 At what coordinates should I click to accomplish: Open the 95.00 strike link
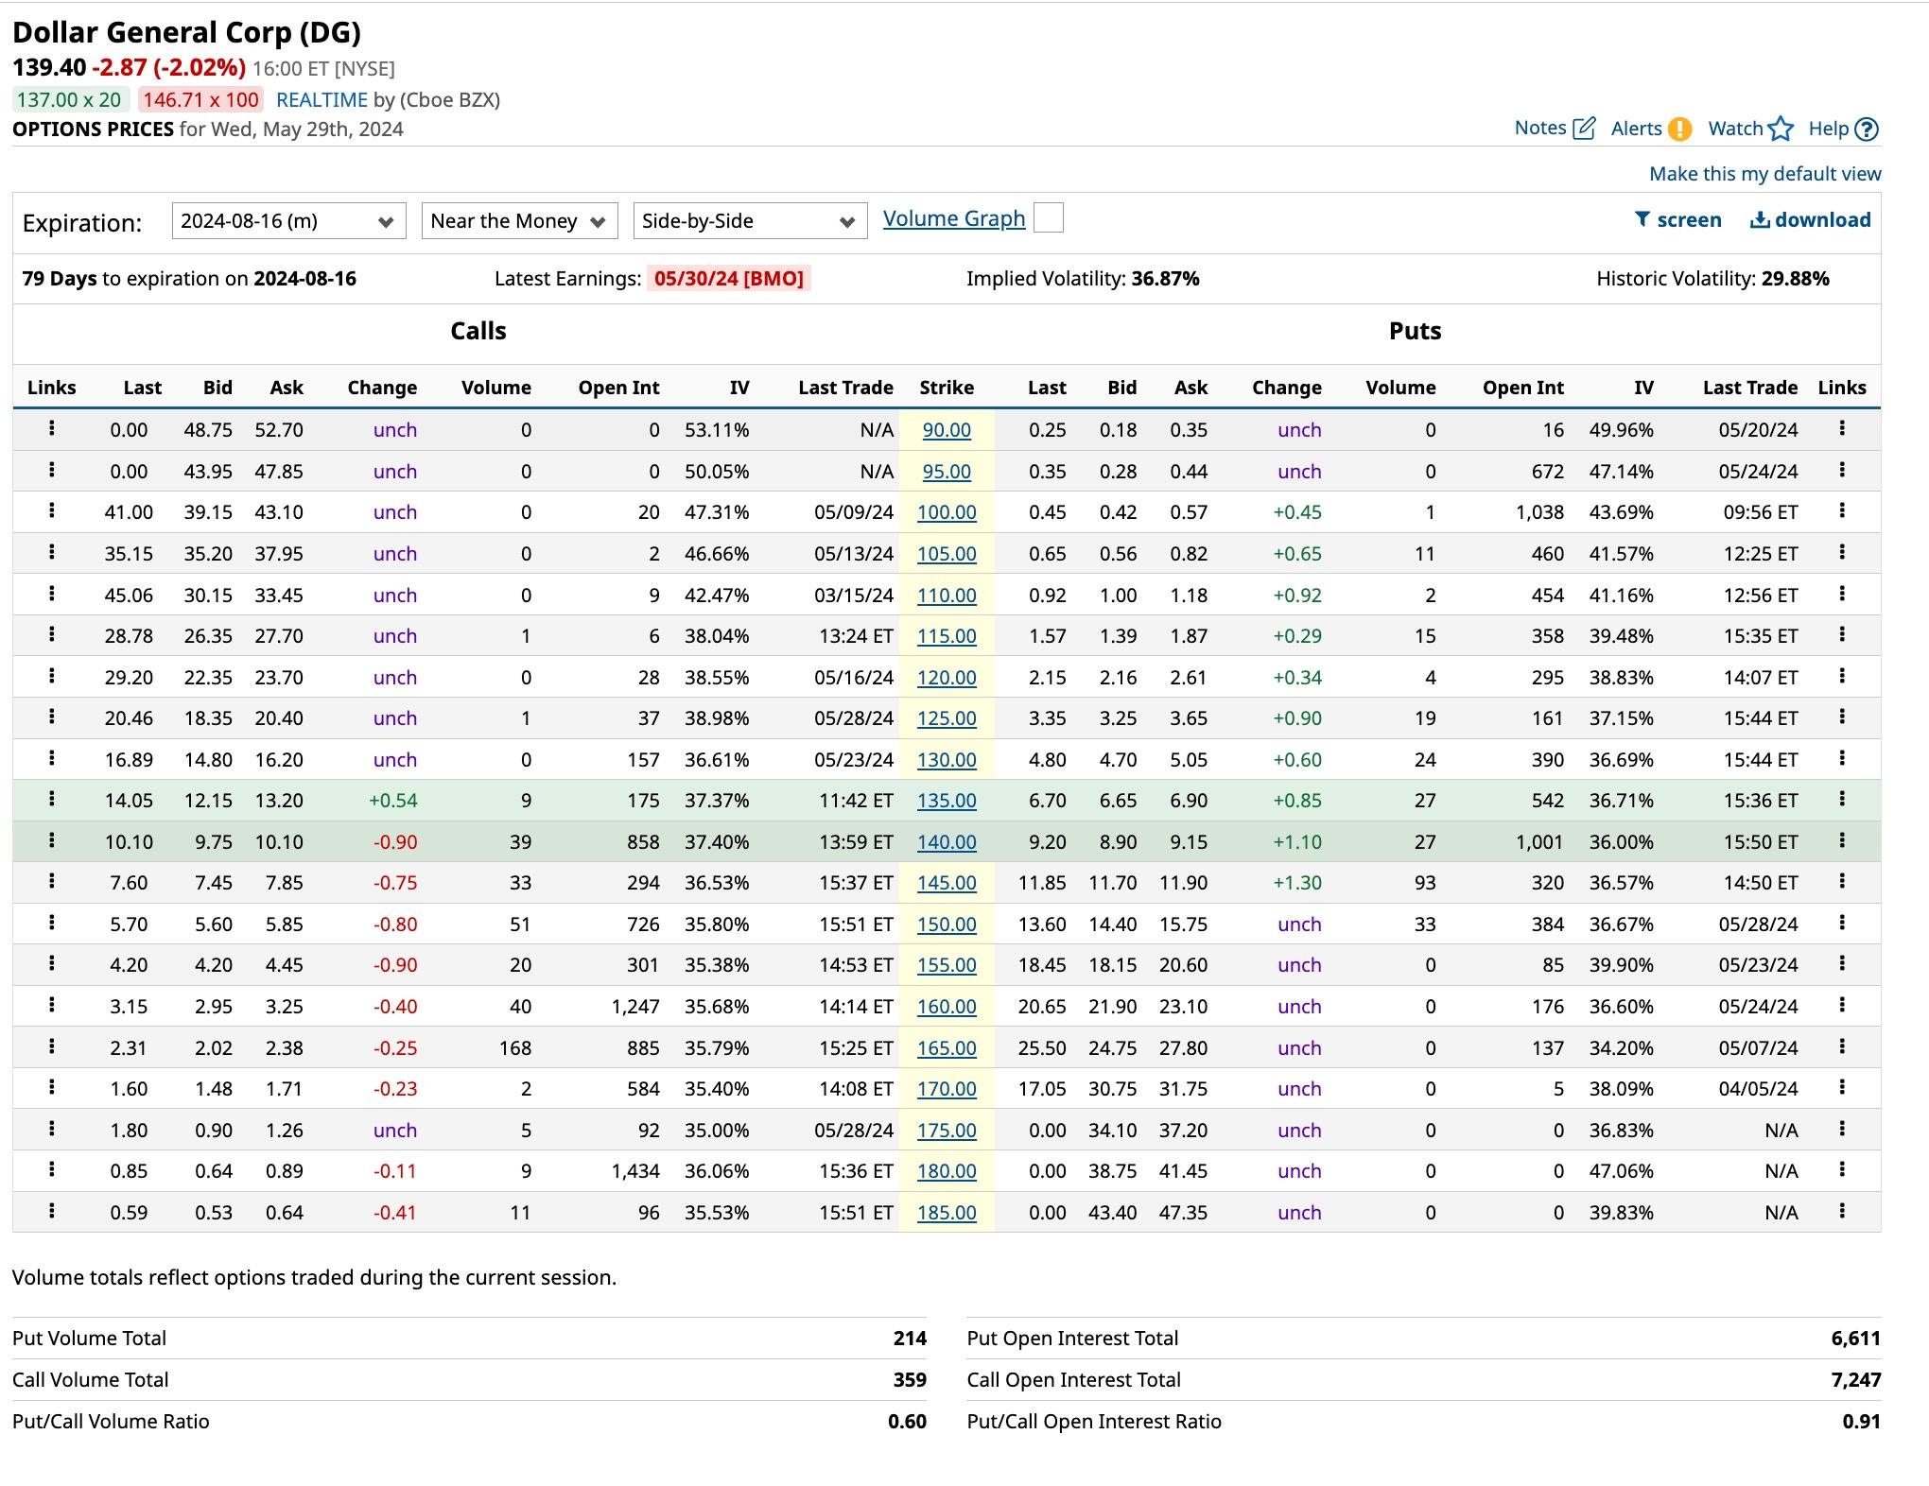tap(947, 471)
